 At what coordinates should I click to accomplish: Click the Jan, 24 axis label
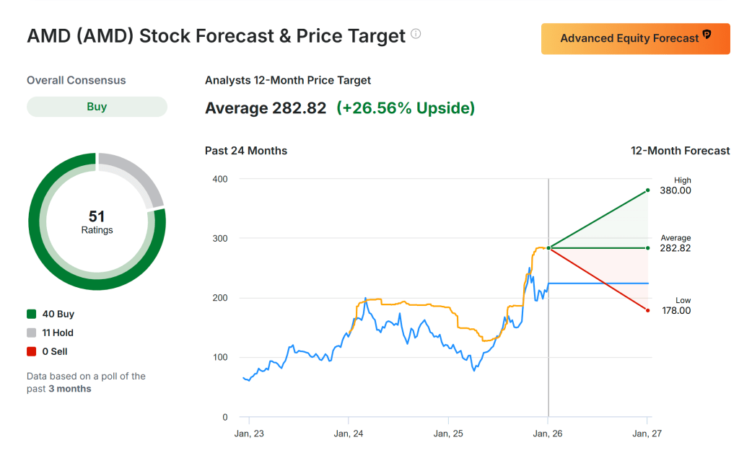pos(349,433)
